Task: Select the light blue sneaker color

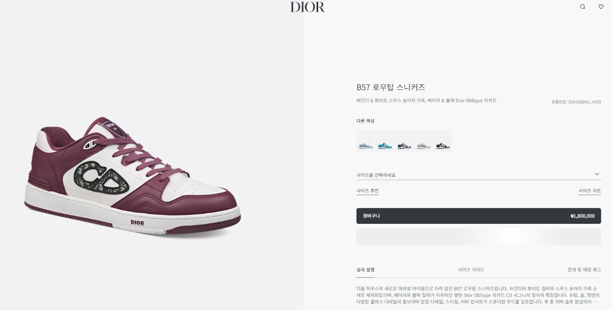Action: (366, 141)
